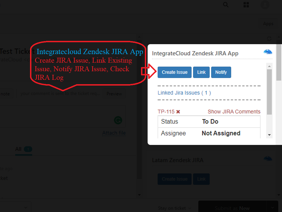282x212 pixels.
Task: Click the Preview button in editor
Action: coord(114,94)
